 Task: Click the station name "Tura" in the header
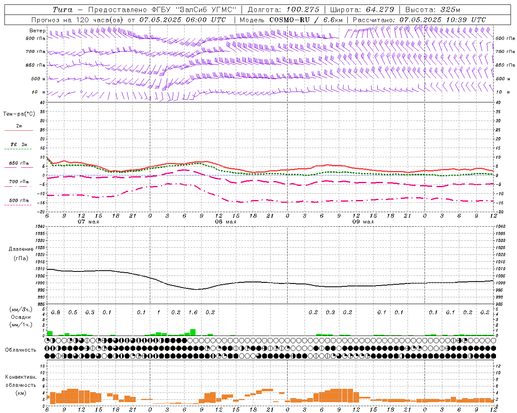point(63,10)
